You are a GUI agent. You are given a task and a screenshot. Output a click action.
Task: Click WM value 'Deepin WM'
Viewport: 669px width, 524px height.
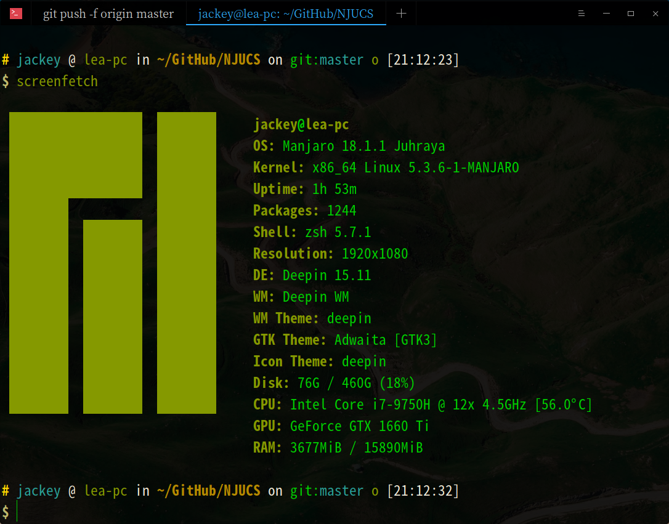tap(316, 297)
